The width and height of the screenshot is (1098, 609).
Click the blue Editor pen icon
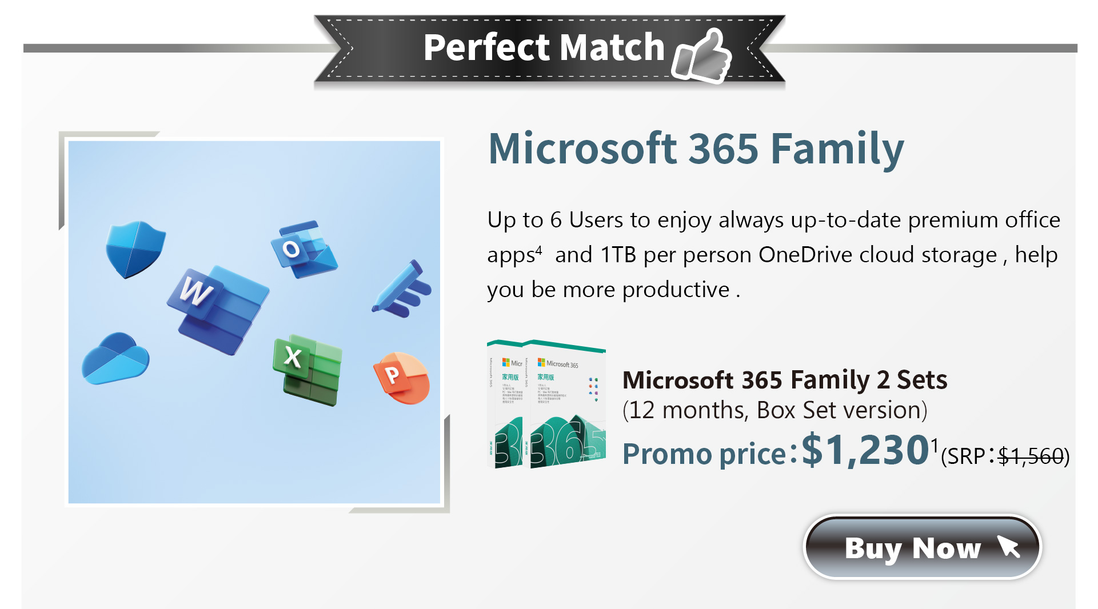[402, 289]
